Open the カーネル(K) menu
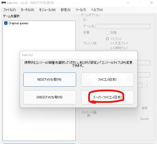The image size is (157, 144). pyautogui.click(x=27, y=10)
